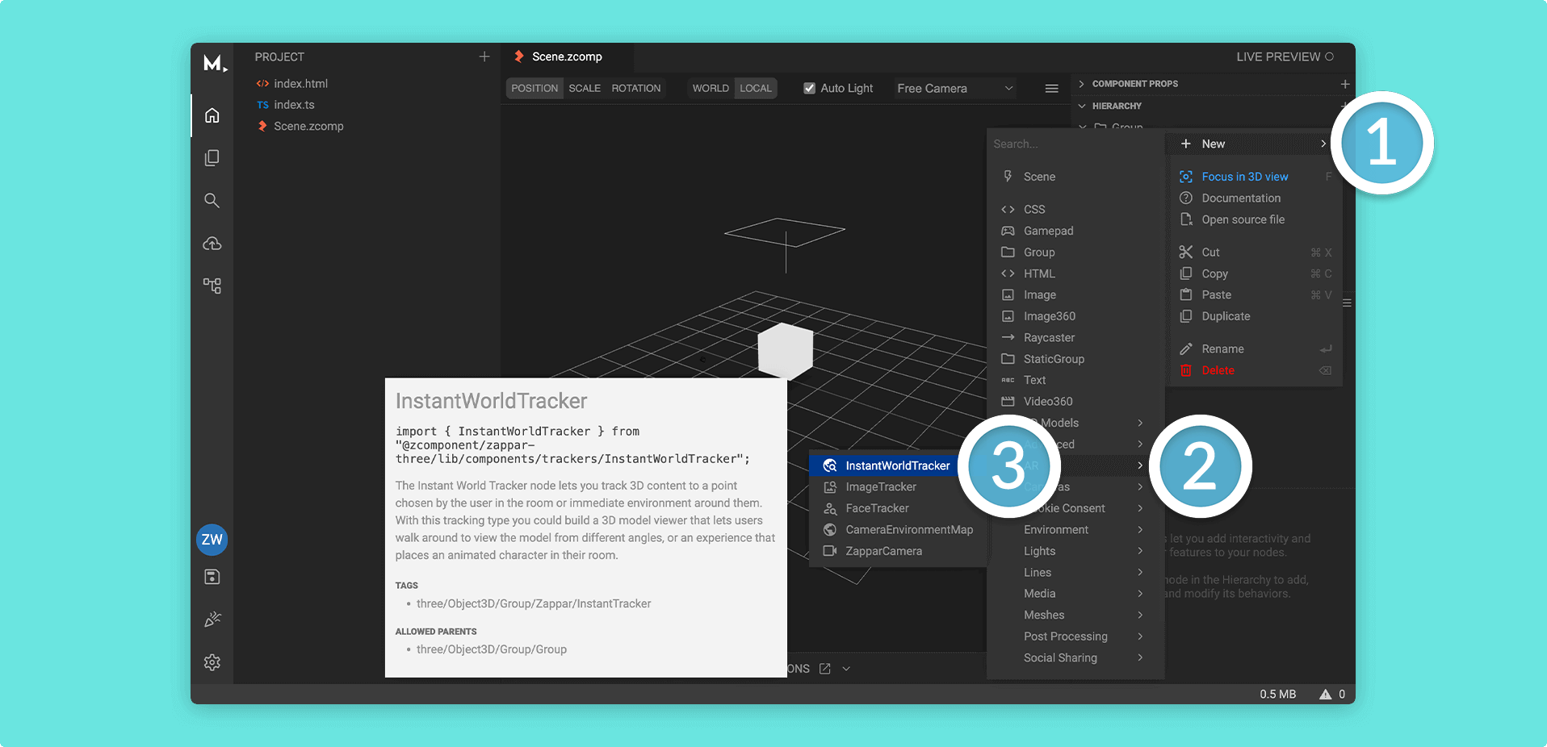The height and width of the screenshot is (747, 1547).
Task: Open the viewport hamburger menu icon
Action: point(1051,89)
